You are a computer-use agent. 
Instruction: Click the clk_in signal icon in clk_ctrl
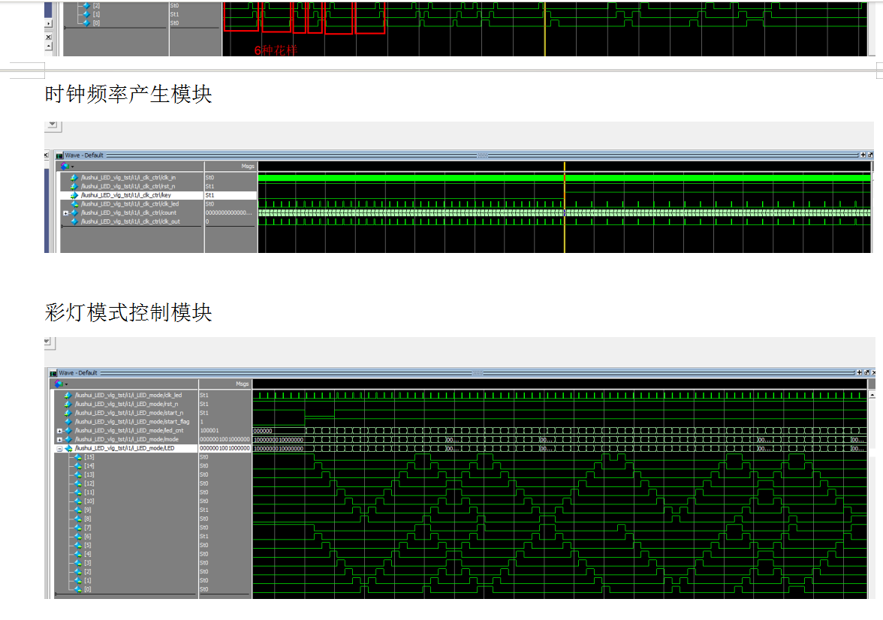(74, 178)
